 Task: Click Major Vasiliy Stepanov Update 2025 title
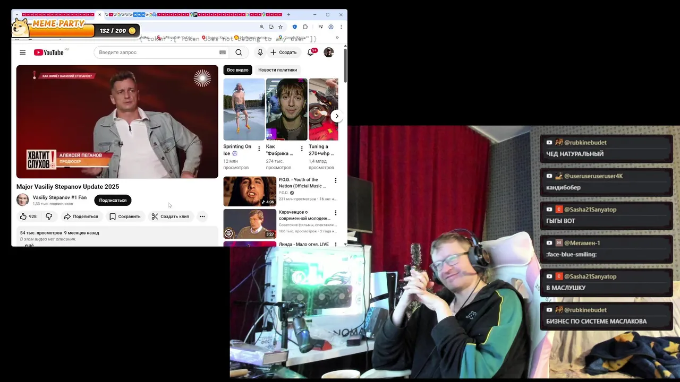coord(67,187)
